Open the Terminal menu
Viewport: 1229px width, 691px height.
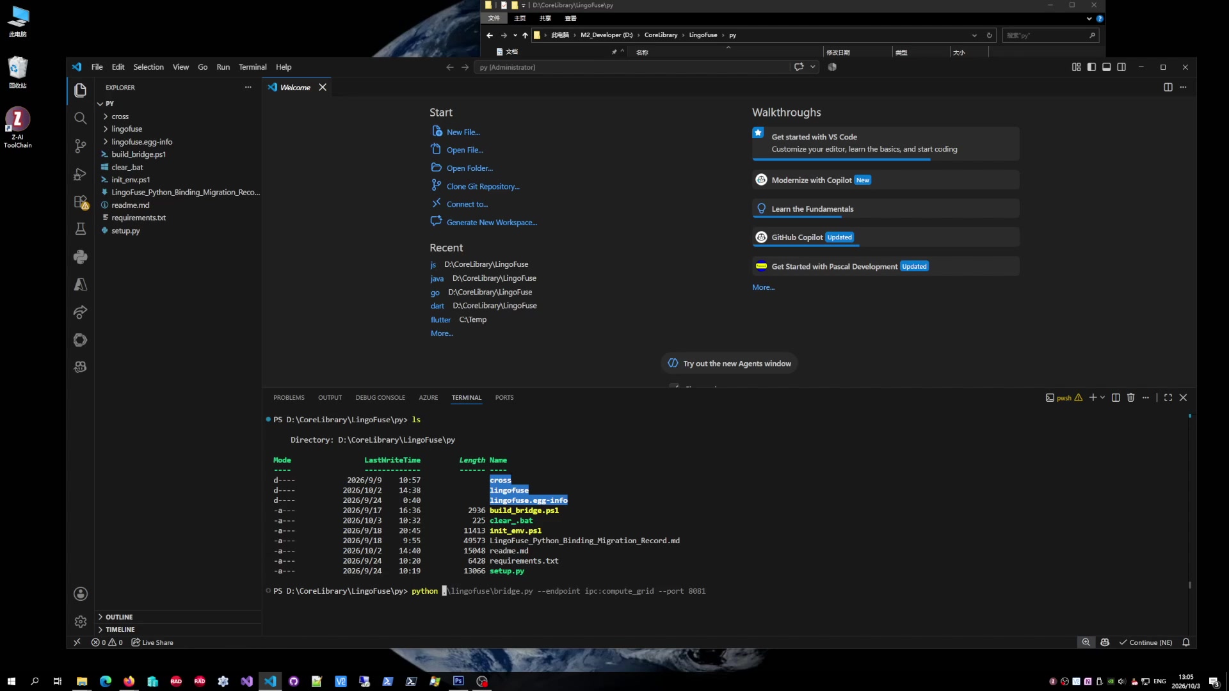[x=252, y=67]
